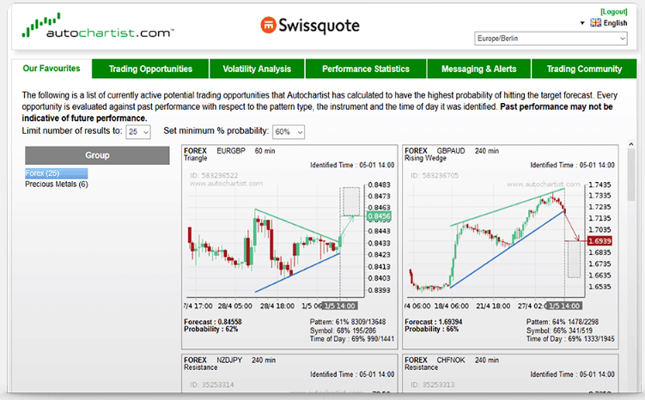Click the vertical scrollbar thumb
Image resolution: width=645 pixels, height=400 pixels.
click(631, 175)
